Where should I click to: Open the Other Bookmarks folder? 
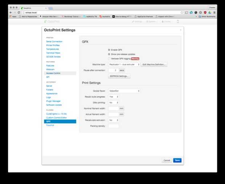click(x=207, y=16)
